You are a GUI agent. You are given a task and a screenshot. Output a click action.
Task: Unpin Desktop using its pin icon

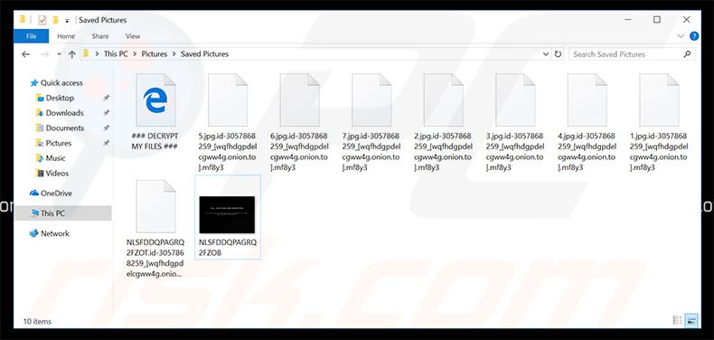(x=106, y=98)
